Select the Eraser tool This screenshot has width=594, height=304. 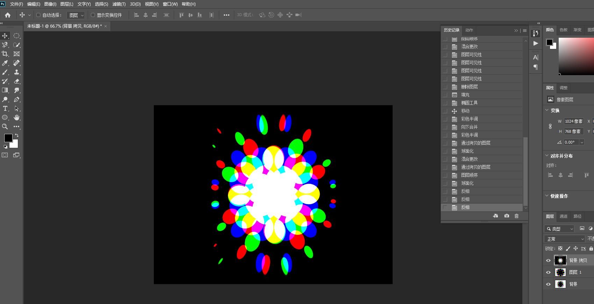coord(16,81)
